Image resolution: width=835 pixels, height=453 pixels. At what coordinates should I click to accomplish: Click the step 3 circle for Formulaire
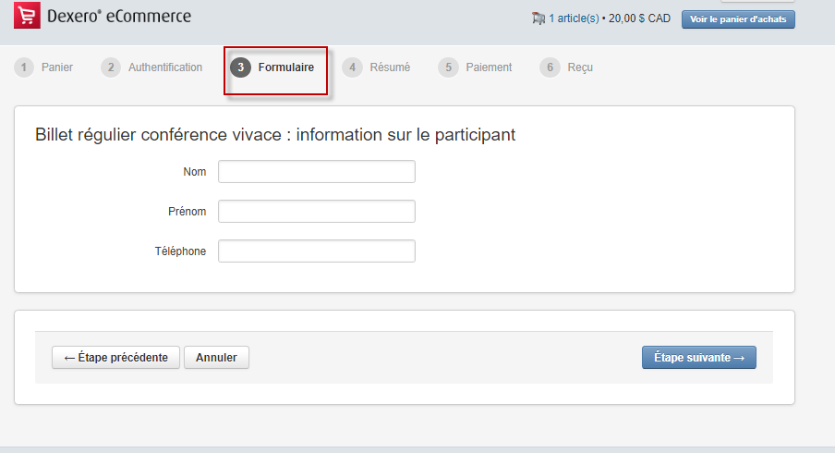pyautogui.click(x=241, y=67)
